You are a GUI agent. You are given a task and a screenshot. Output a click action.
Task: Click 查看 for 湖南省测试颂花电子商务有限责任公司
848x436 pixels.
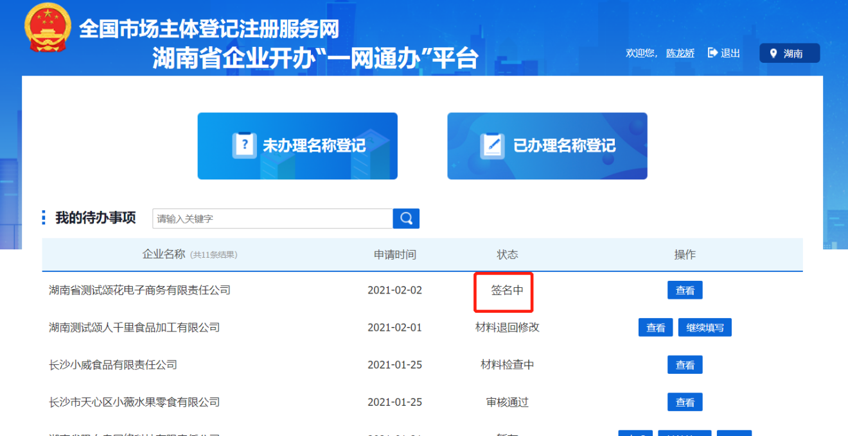(685, 290)
